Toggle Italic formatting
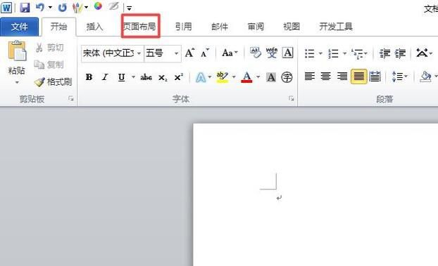 point(106,77)
